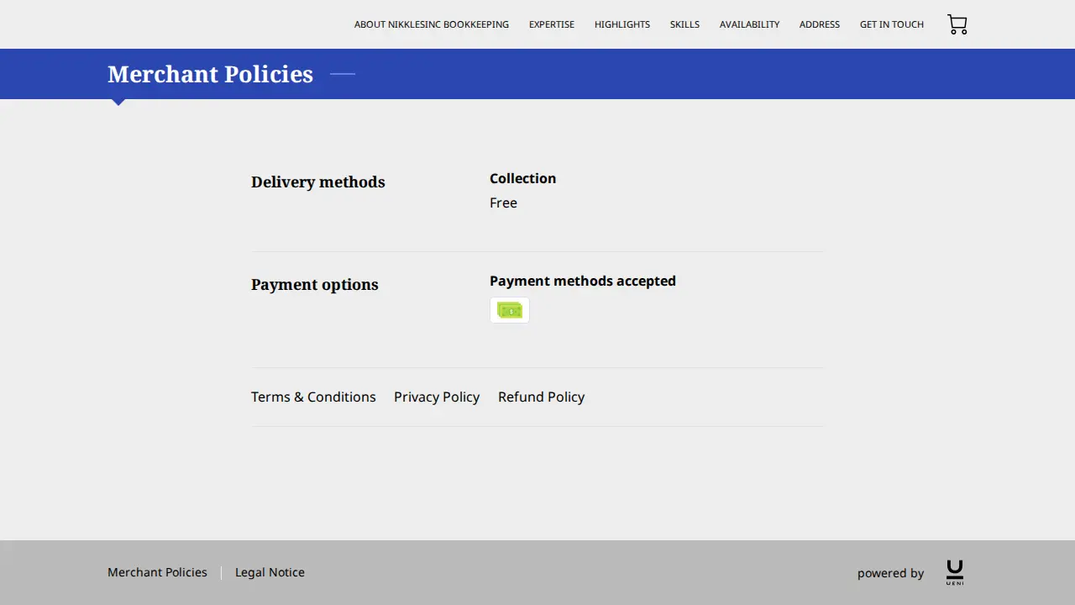Click the 'Payment options' heading
This screenshot has width=1075, height=605.
click(x=315, y=284)
